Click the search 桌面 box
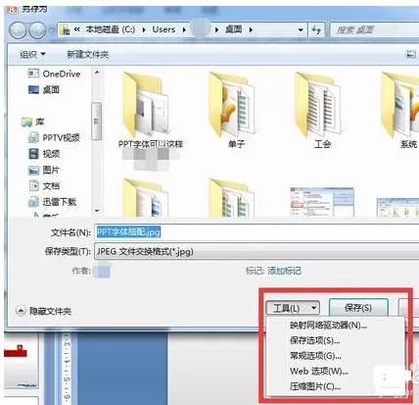 pyautogui.click(x=375, y=30)
